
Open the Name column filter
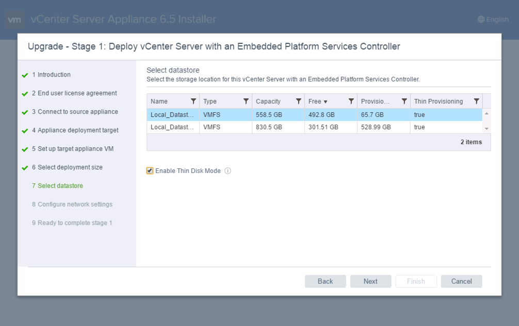(x=193, y=101)
